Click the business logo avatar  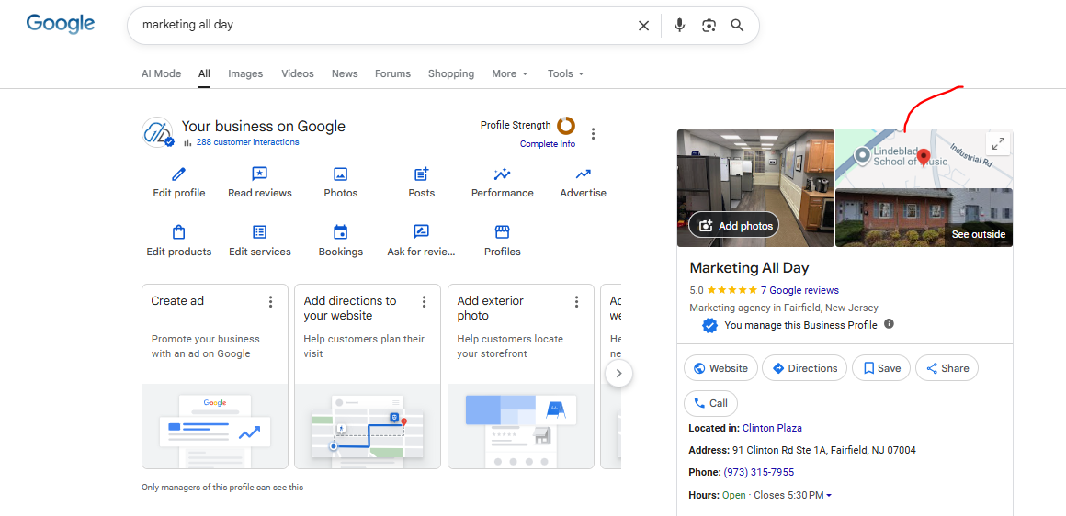coord(158,131)
